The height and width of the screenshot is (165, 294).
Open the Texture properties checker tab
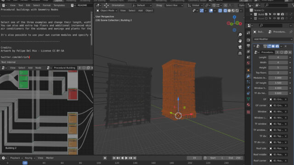[248, 112]
